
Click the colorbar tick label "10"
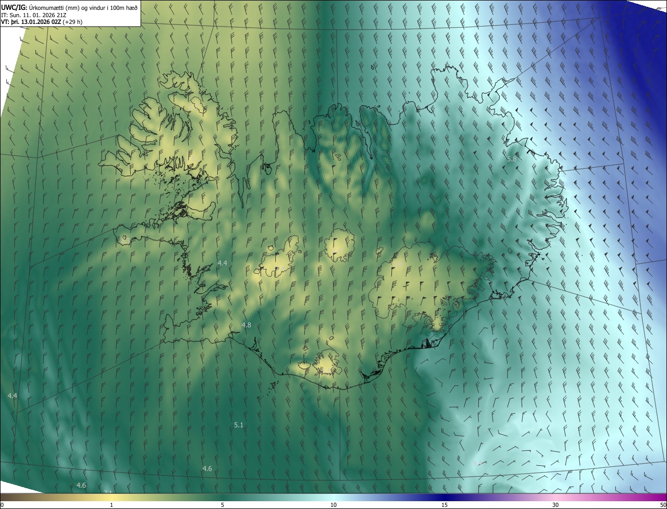pos(333,505)
